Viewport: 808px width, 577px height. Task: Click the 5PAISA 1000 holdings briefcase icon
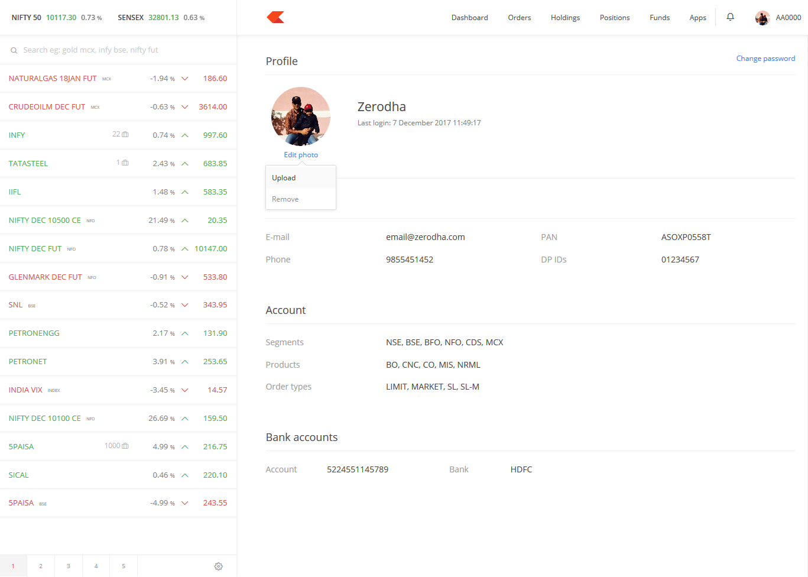(x=125, y=446)
